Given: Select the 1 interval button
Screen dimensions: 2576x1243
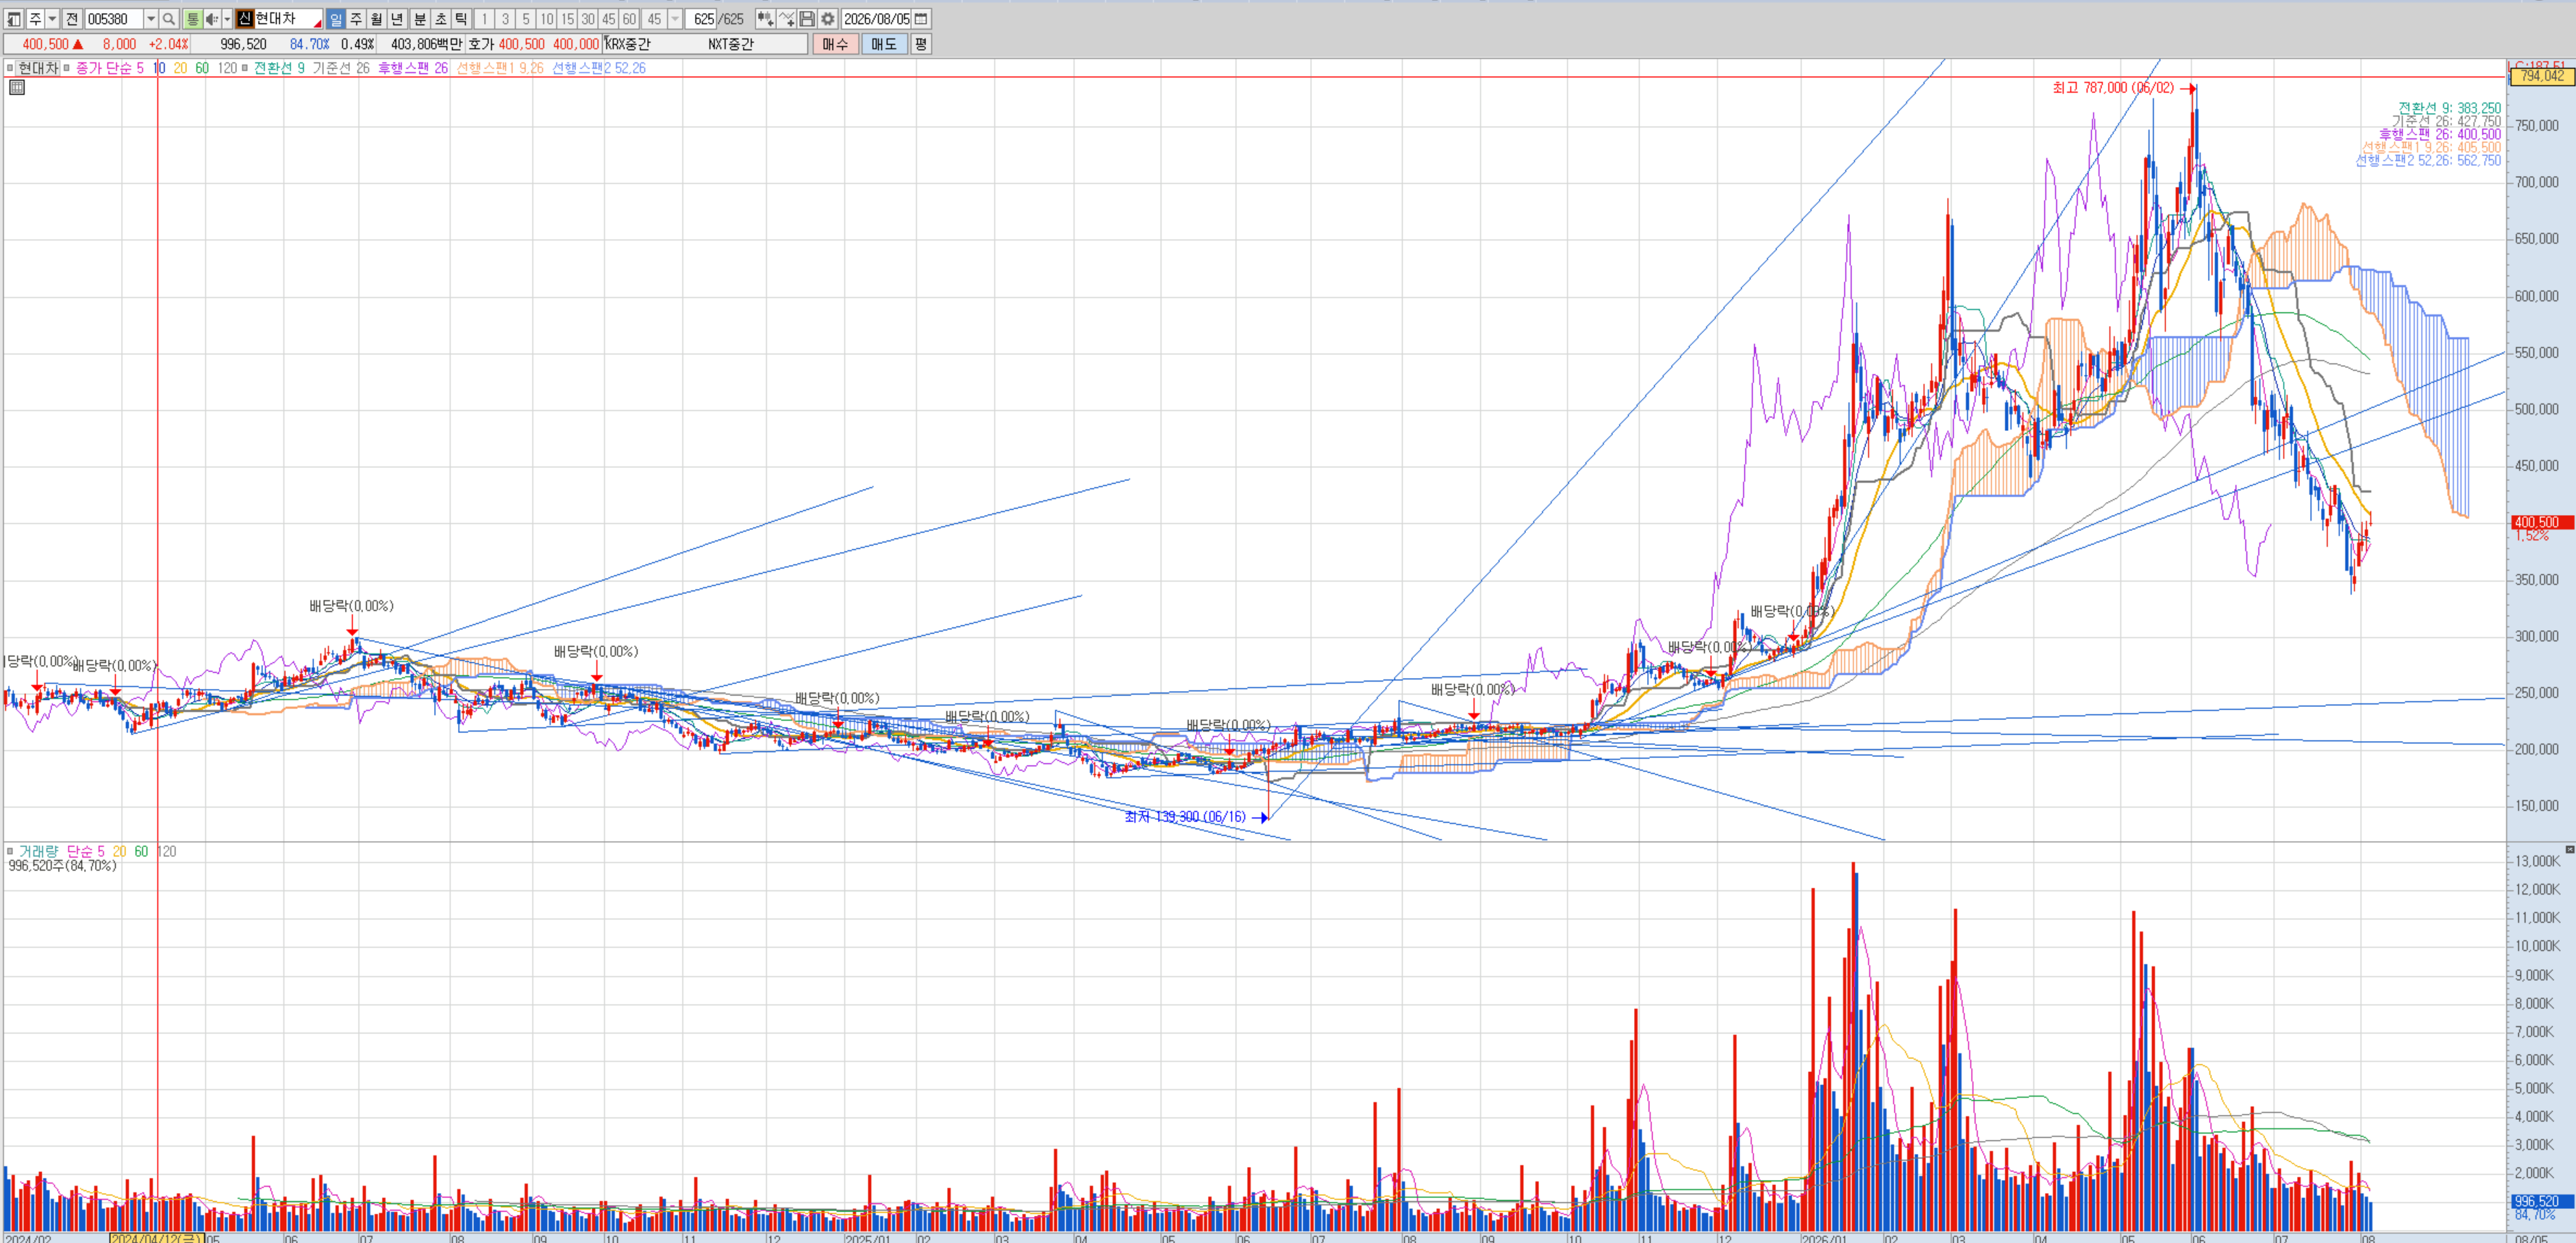Looking at the screenshot, I should [484, 19].
